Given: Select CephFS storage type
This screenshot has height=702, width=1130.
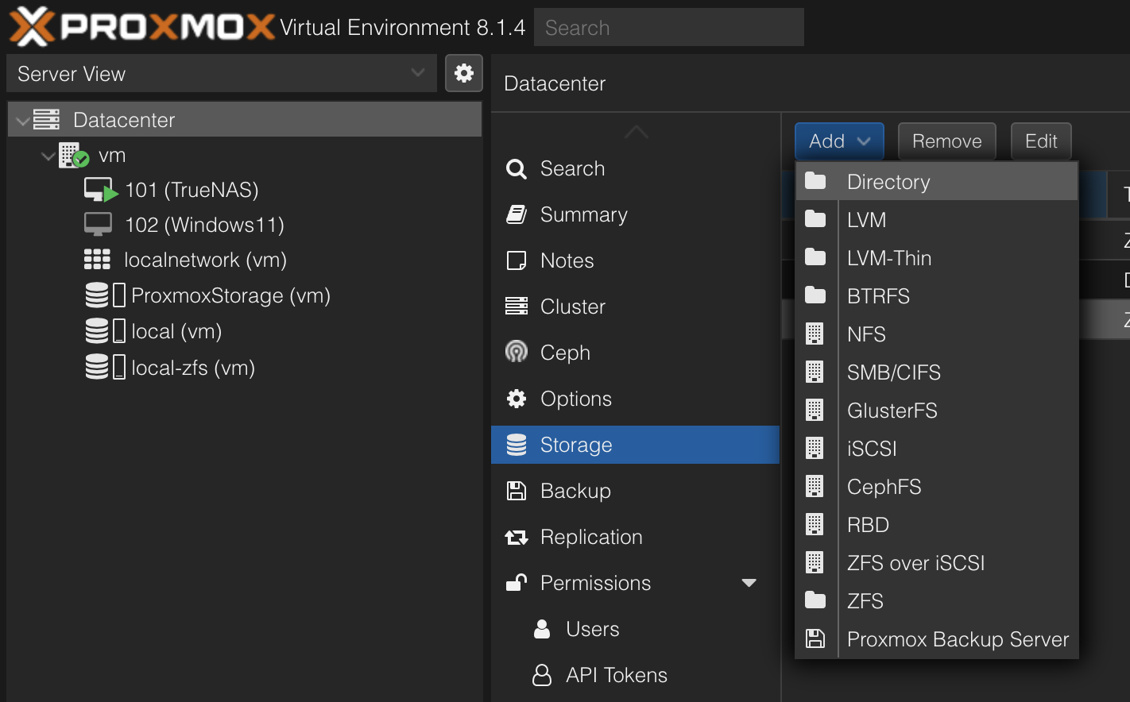Looking at the screenshot, I should [938, 487].
